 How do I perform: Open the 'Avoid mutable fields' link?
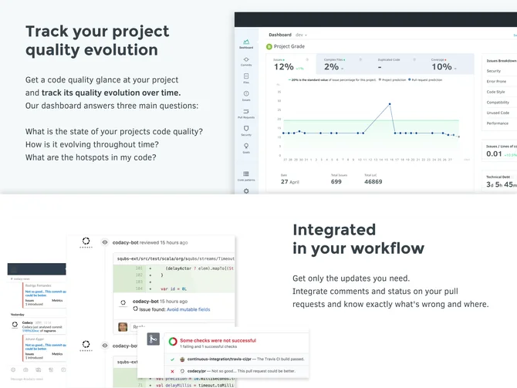point(188,309)
